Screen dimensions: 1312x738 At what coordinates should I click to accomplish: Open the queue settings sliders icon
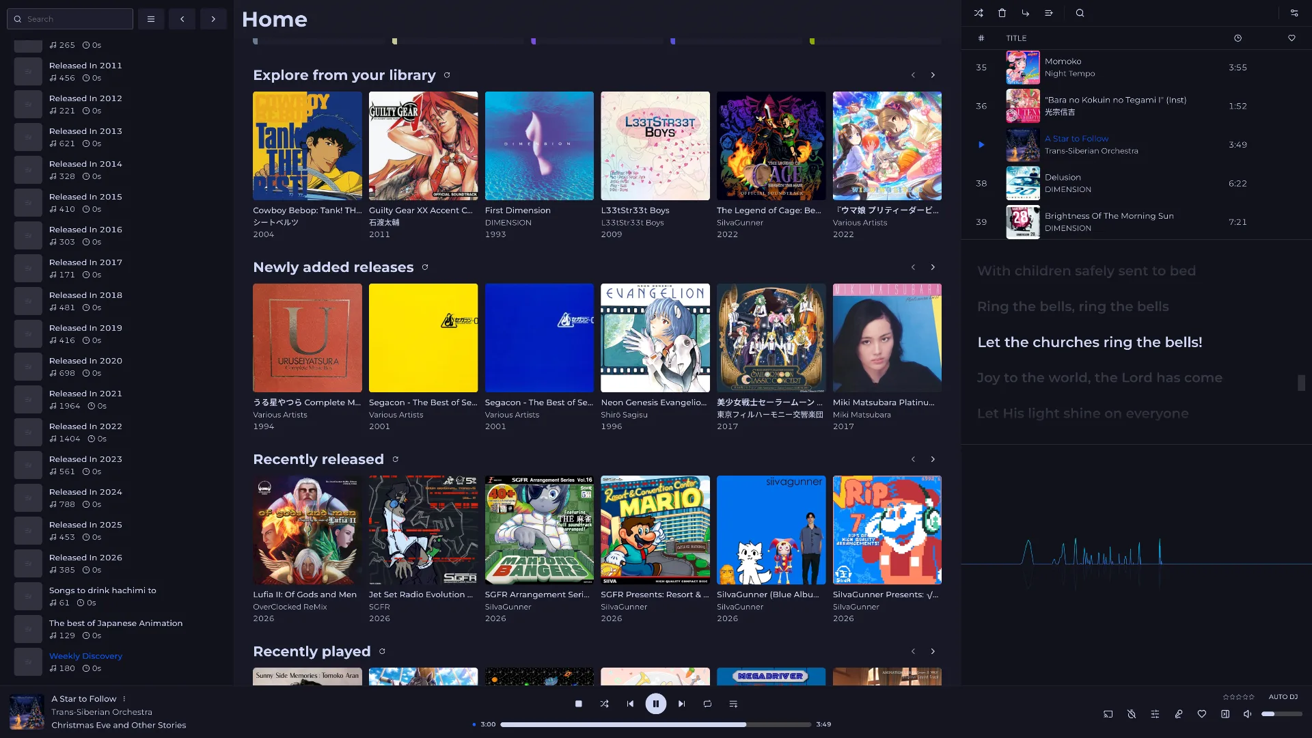(1294, 13)
